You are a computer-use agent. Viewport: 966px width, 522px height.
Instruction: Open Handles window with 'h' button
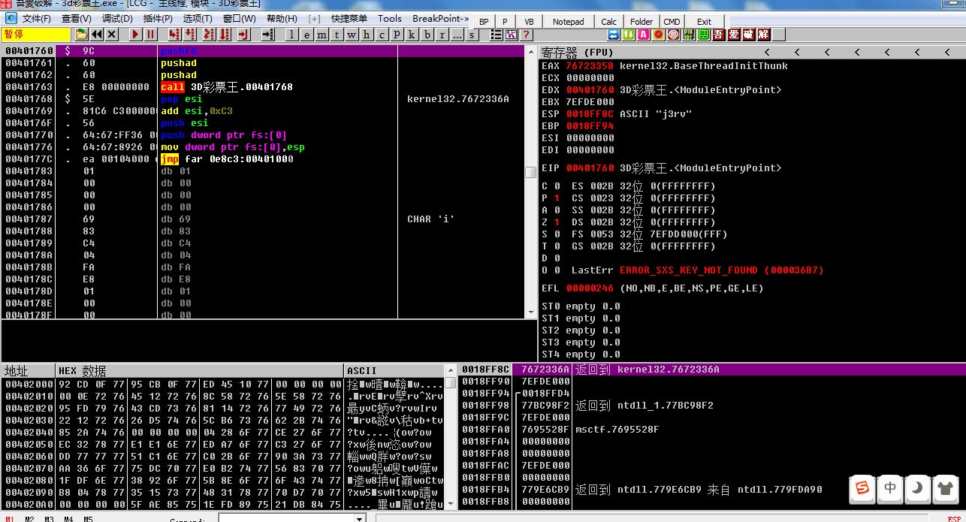click(367, 35)
